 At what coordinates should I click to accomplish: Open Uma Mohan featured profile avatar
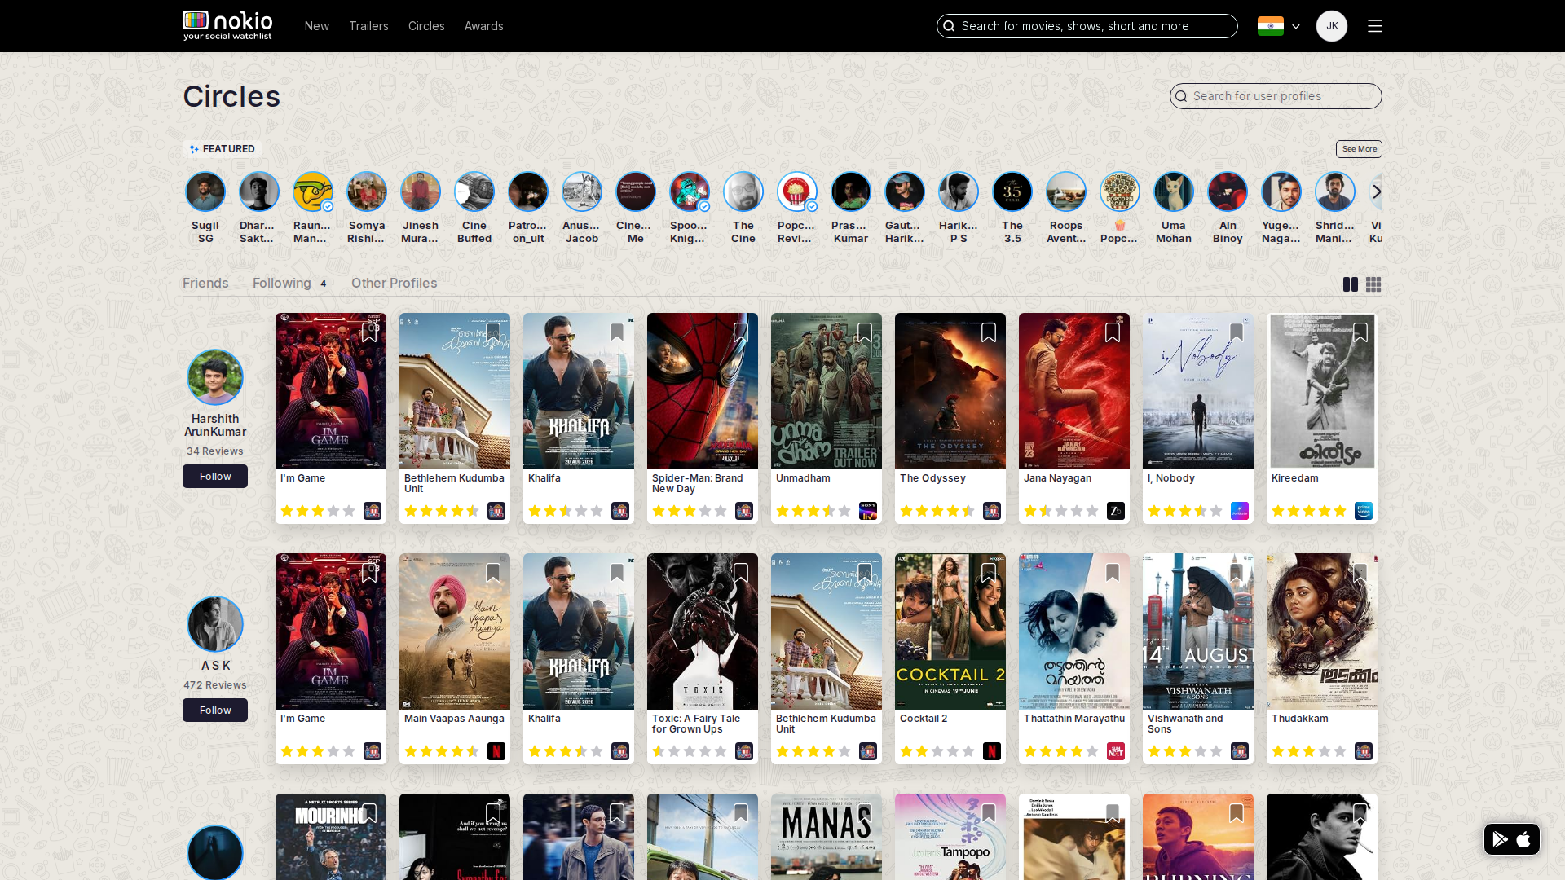[x=1174, y=191]
